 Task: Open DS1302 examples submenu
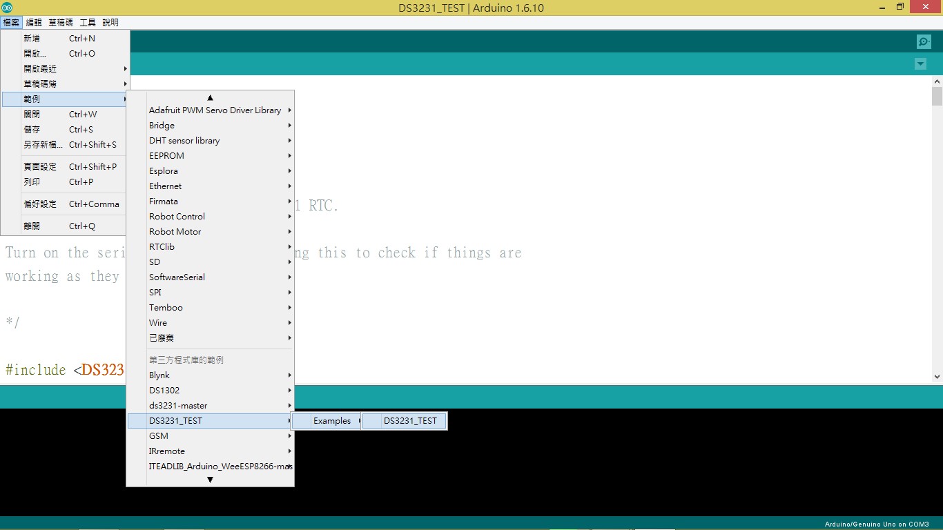[211, 391]
